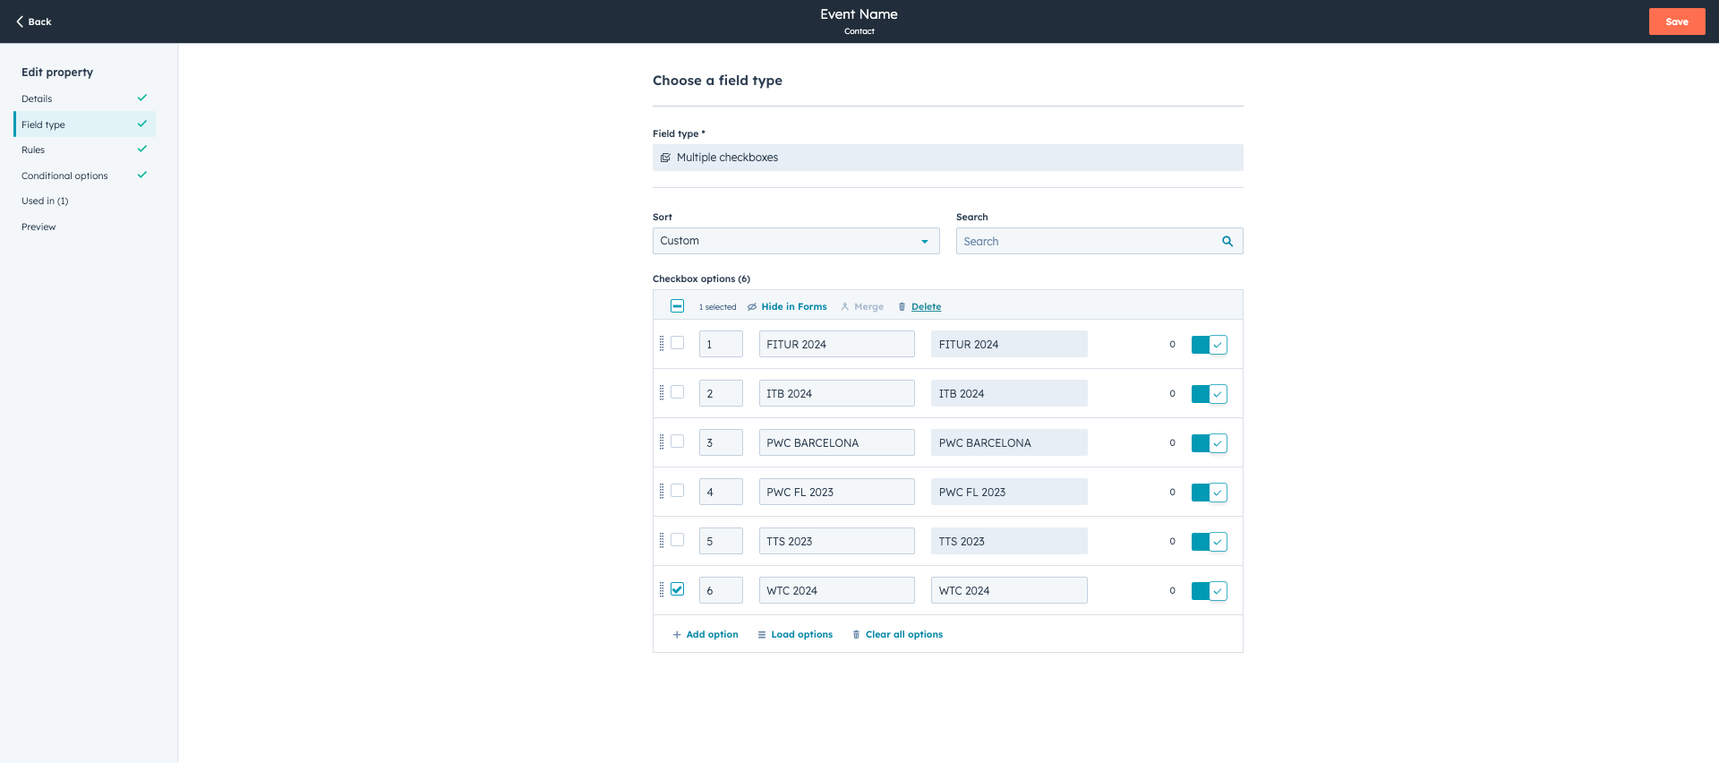
Task: Toggle the in-forms switch for FITUR 2024
Action: click(1209, 345)
